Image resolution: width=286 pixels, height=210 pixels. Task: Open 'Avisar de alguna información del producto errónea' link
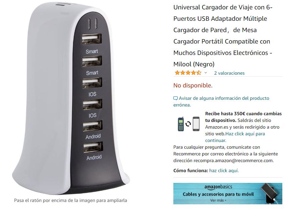[x=221, y=101]
